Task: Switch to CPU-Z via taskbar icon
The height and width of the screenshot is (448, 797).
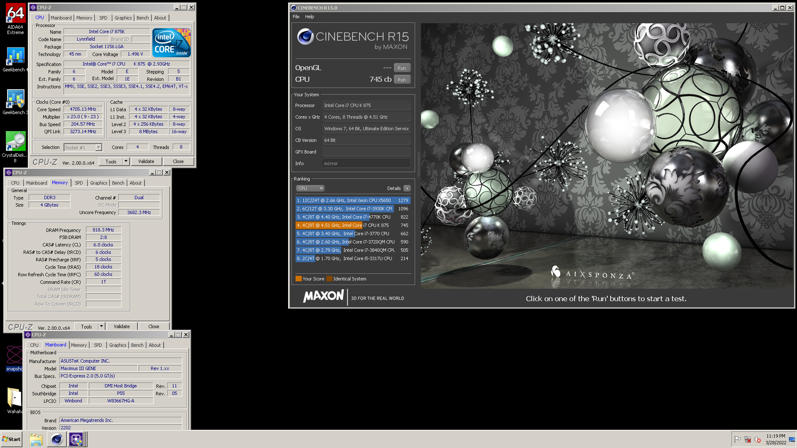Action: click(x=76, y=439)
